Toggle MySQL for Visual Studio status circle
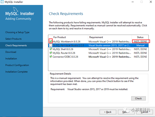 point(51,45)
